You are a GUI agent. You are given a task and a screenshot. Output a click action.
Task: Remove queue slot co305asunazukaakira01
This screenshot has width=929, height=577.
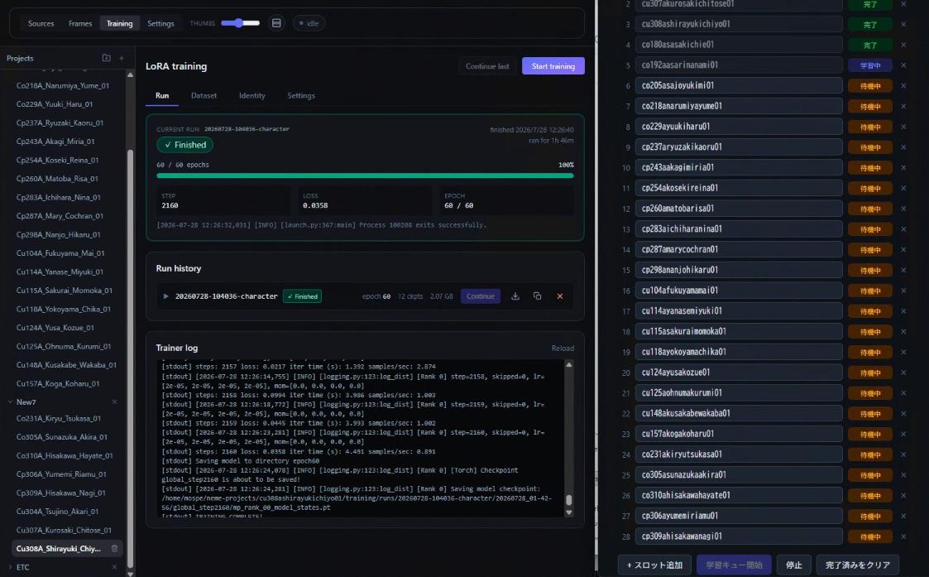pos(903,475)
